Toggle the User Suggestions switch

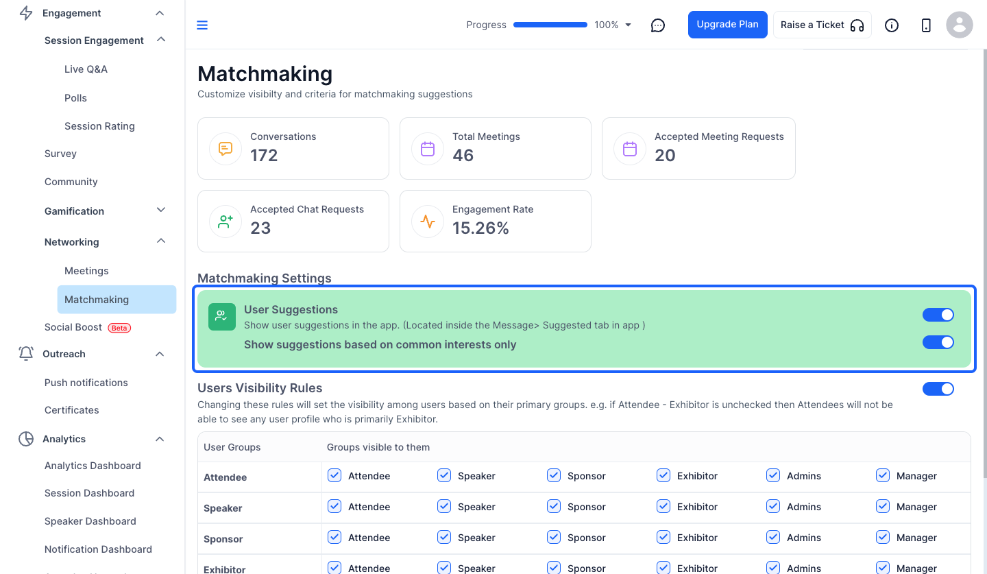click(938, 315)
